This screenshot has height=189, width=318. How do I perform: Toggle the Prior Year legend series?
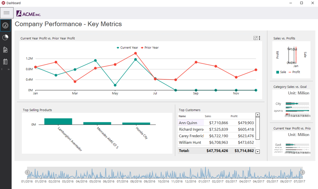point(149,48)
